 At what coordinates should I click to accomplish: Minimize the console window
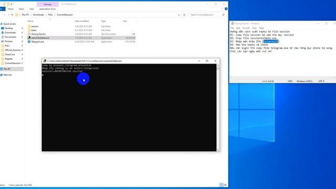pos(199,61)
